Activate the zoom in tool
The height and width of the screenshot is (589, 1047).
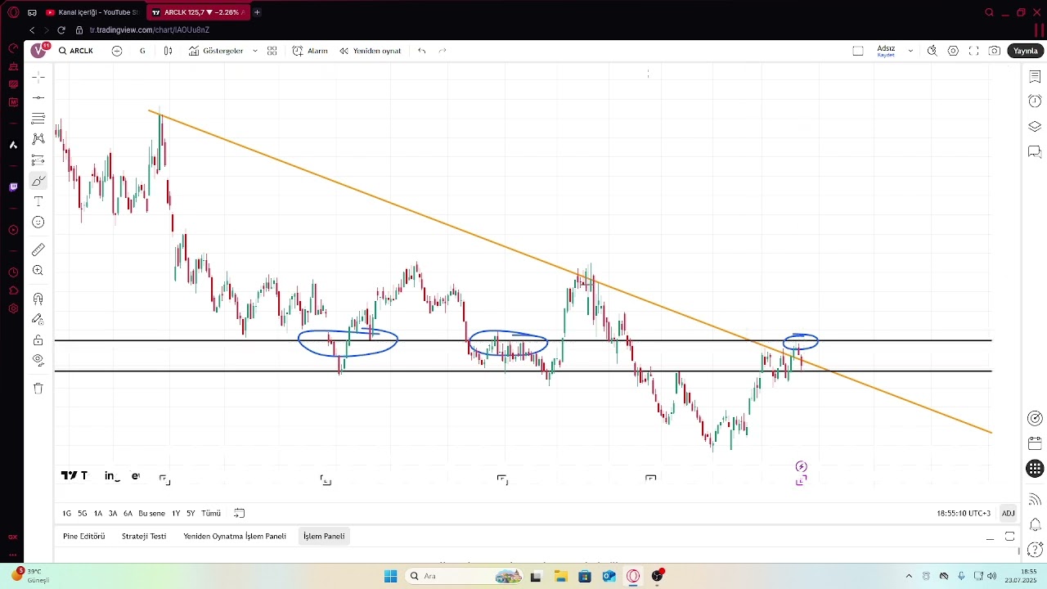(38, 271)
